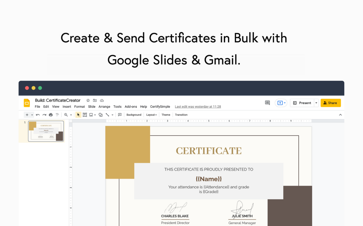Viewport: 363px width, 226px height.
Task: Click the Present button
Action: pyautogui.click(x=302, y=103)
